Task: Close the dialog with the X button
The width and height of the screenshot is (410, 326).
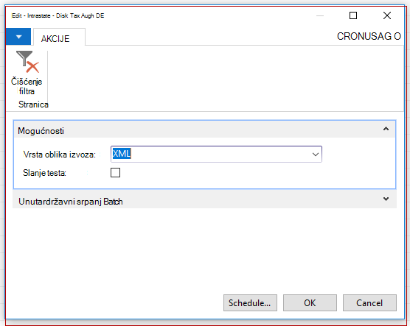Action: point(387,15)
